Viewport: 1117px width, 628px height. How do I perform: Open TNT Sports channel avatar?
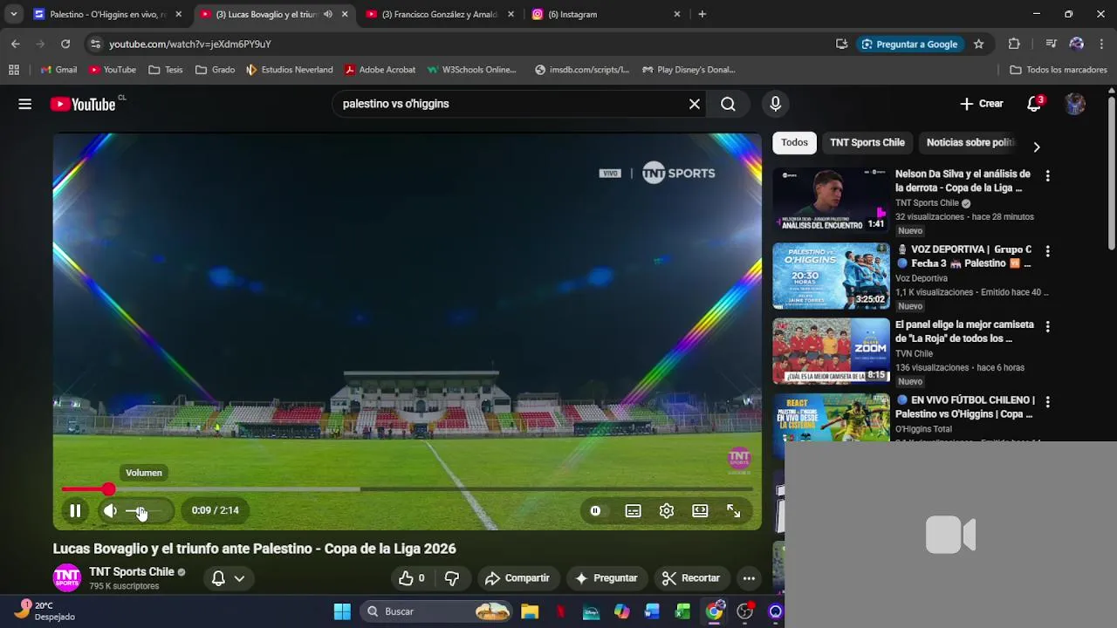67,578
